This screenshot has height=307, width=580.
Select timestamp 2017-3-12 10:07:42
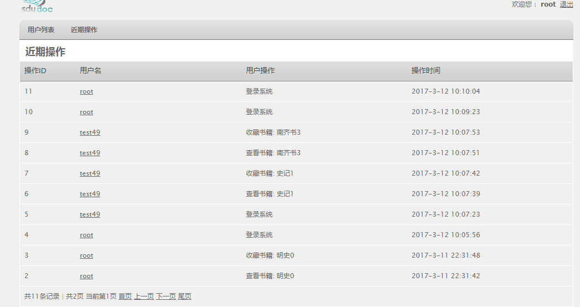[x=446, y=173]
